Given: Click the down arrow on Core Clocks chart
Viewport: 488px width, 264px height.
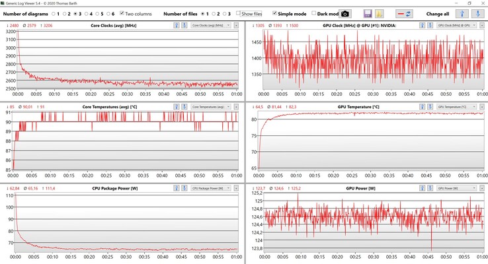Looking at the screenshot, I should point(184,26).
